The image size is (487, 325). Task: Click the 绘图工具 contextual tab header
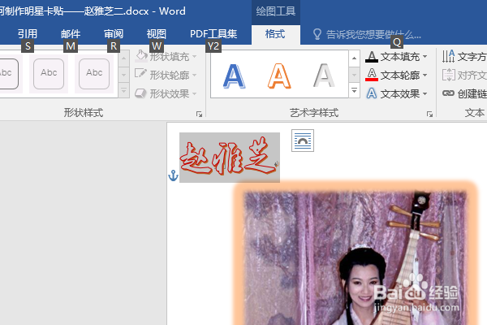(276, 11)
